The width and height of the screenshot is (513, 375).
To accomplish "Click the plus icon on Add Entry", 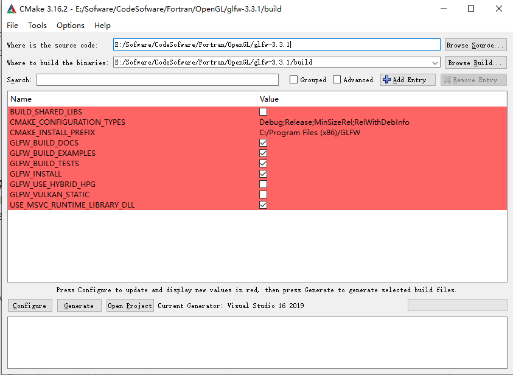I will (x=386, y=80).
